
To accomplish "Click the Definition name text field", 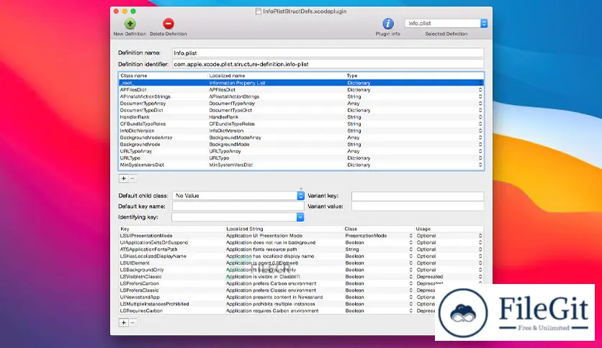I will click(x=328, y=52).
